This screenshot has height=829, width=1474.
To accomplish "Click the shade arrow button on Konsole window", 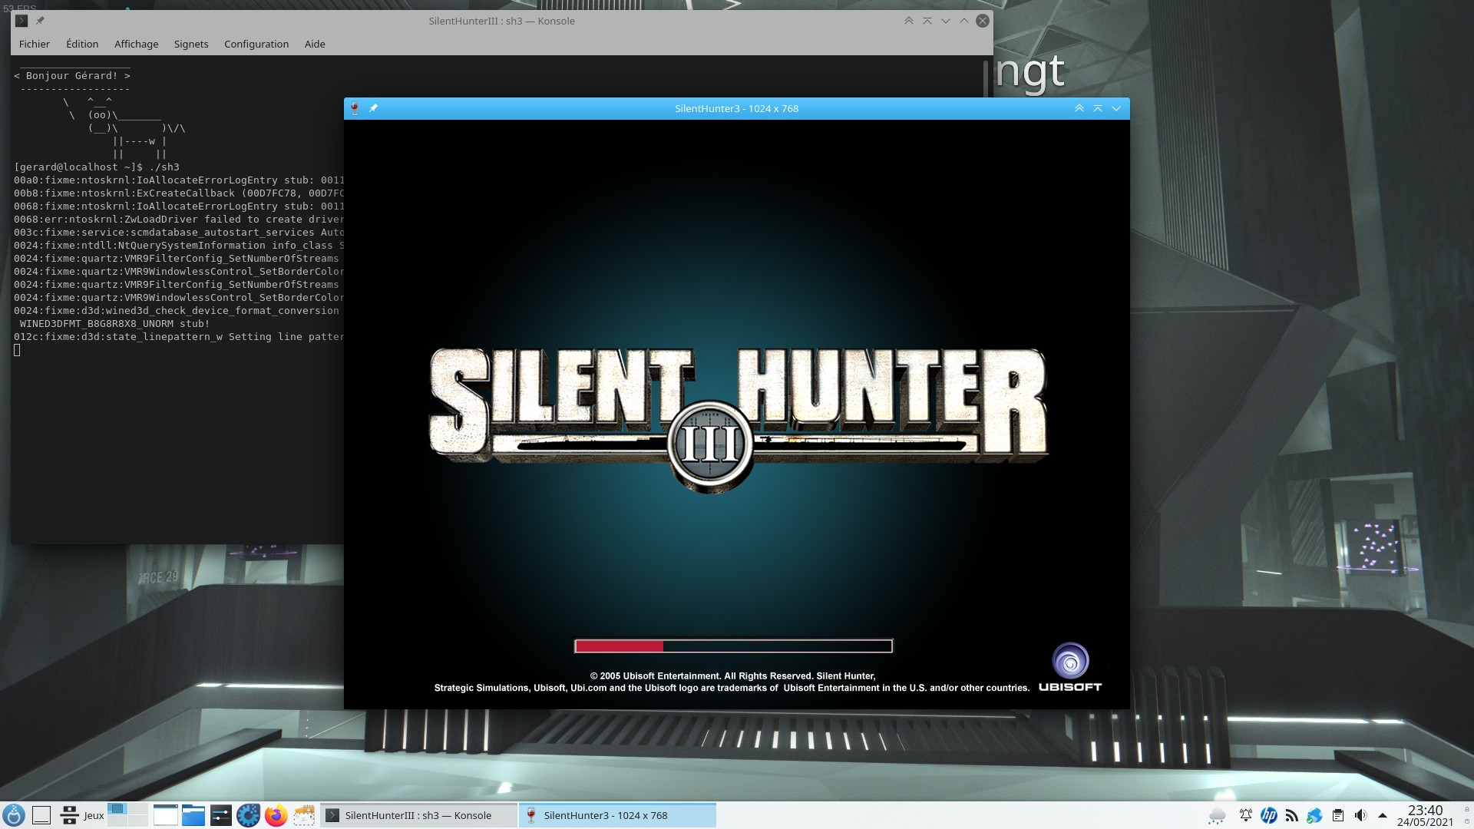I will 927,21.
